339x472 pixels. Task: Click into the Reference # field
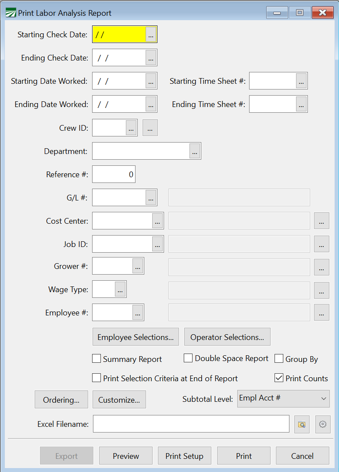click(114, 175)
